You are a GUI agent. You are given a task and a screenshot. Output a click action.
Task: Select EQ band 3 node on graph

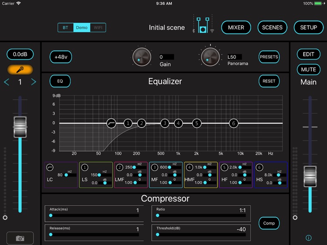[x=165, y=123]
